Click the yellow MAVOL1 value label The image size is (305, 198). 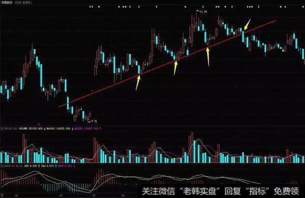[58, 128]
